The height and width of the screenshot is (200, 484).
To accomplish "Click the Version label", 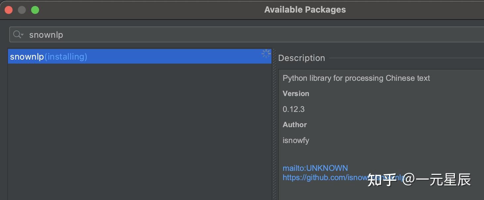I will click(296, 93).
